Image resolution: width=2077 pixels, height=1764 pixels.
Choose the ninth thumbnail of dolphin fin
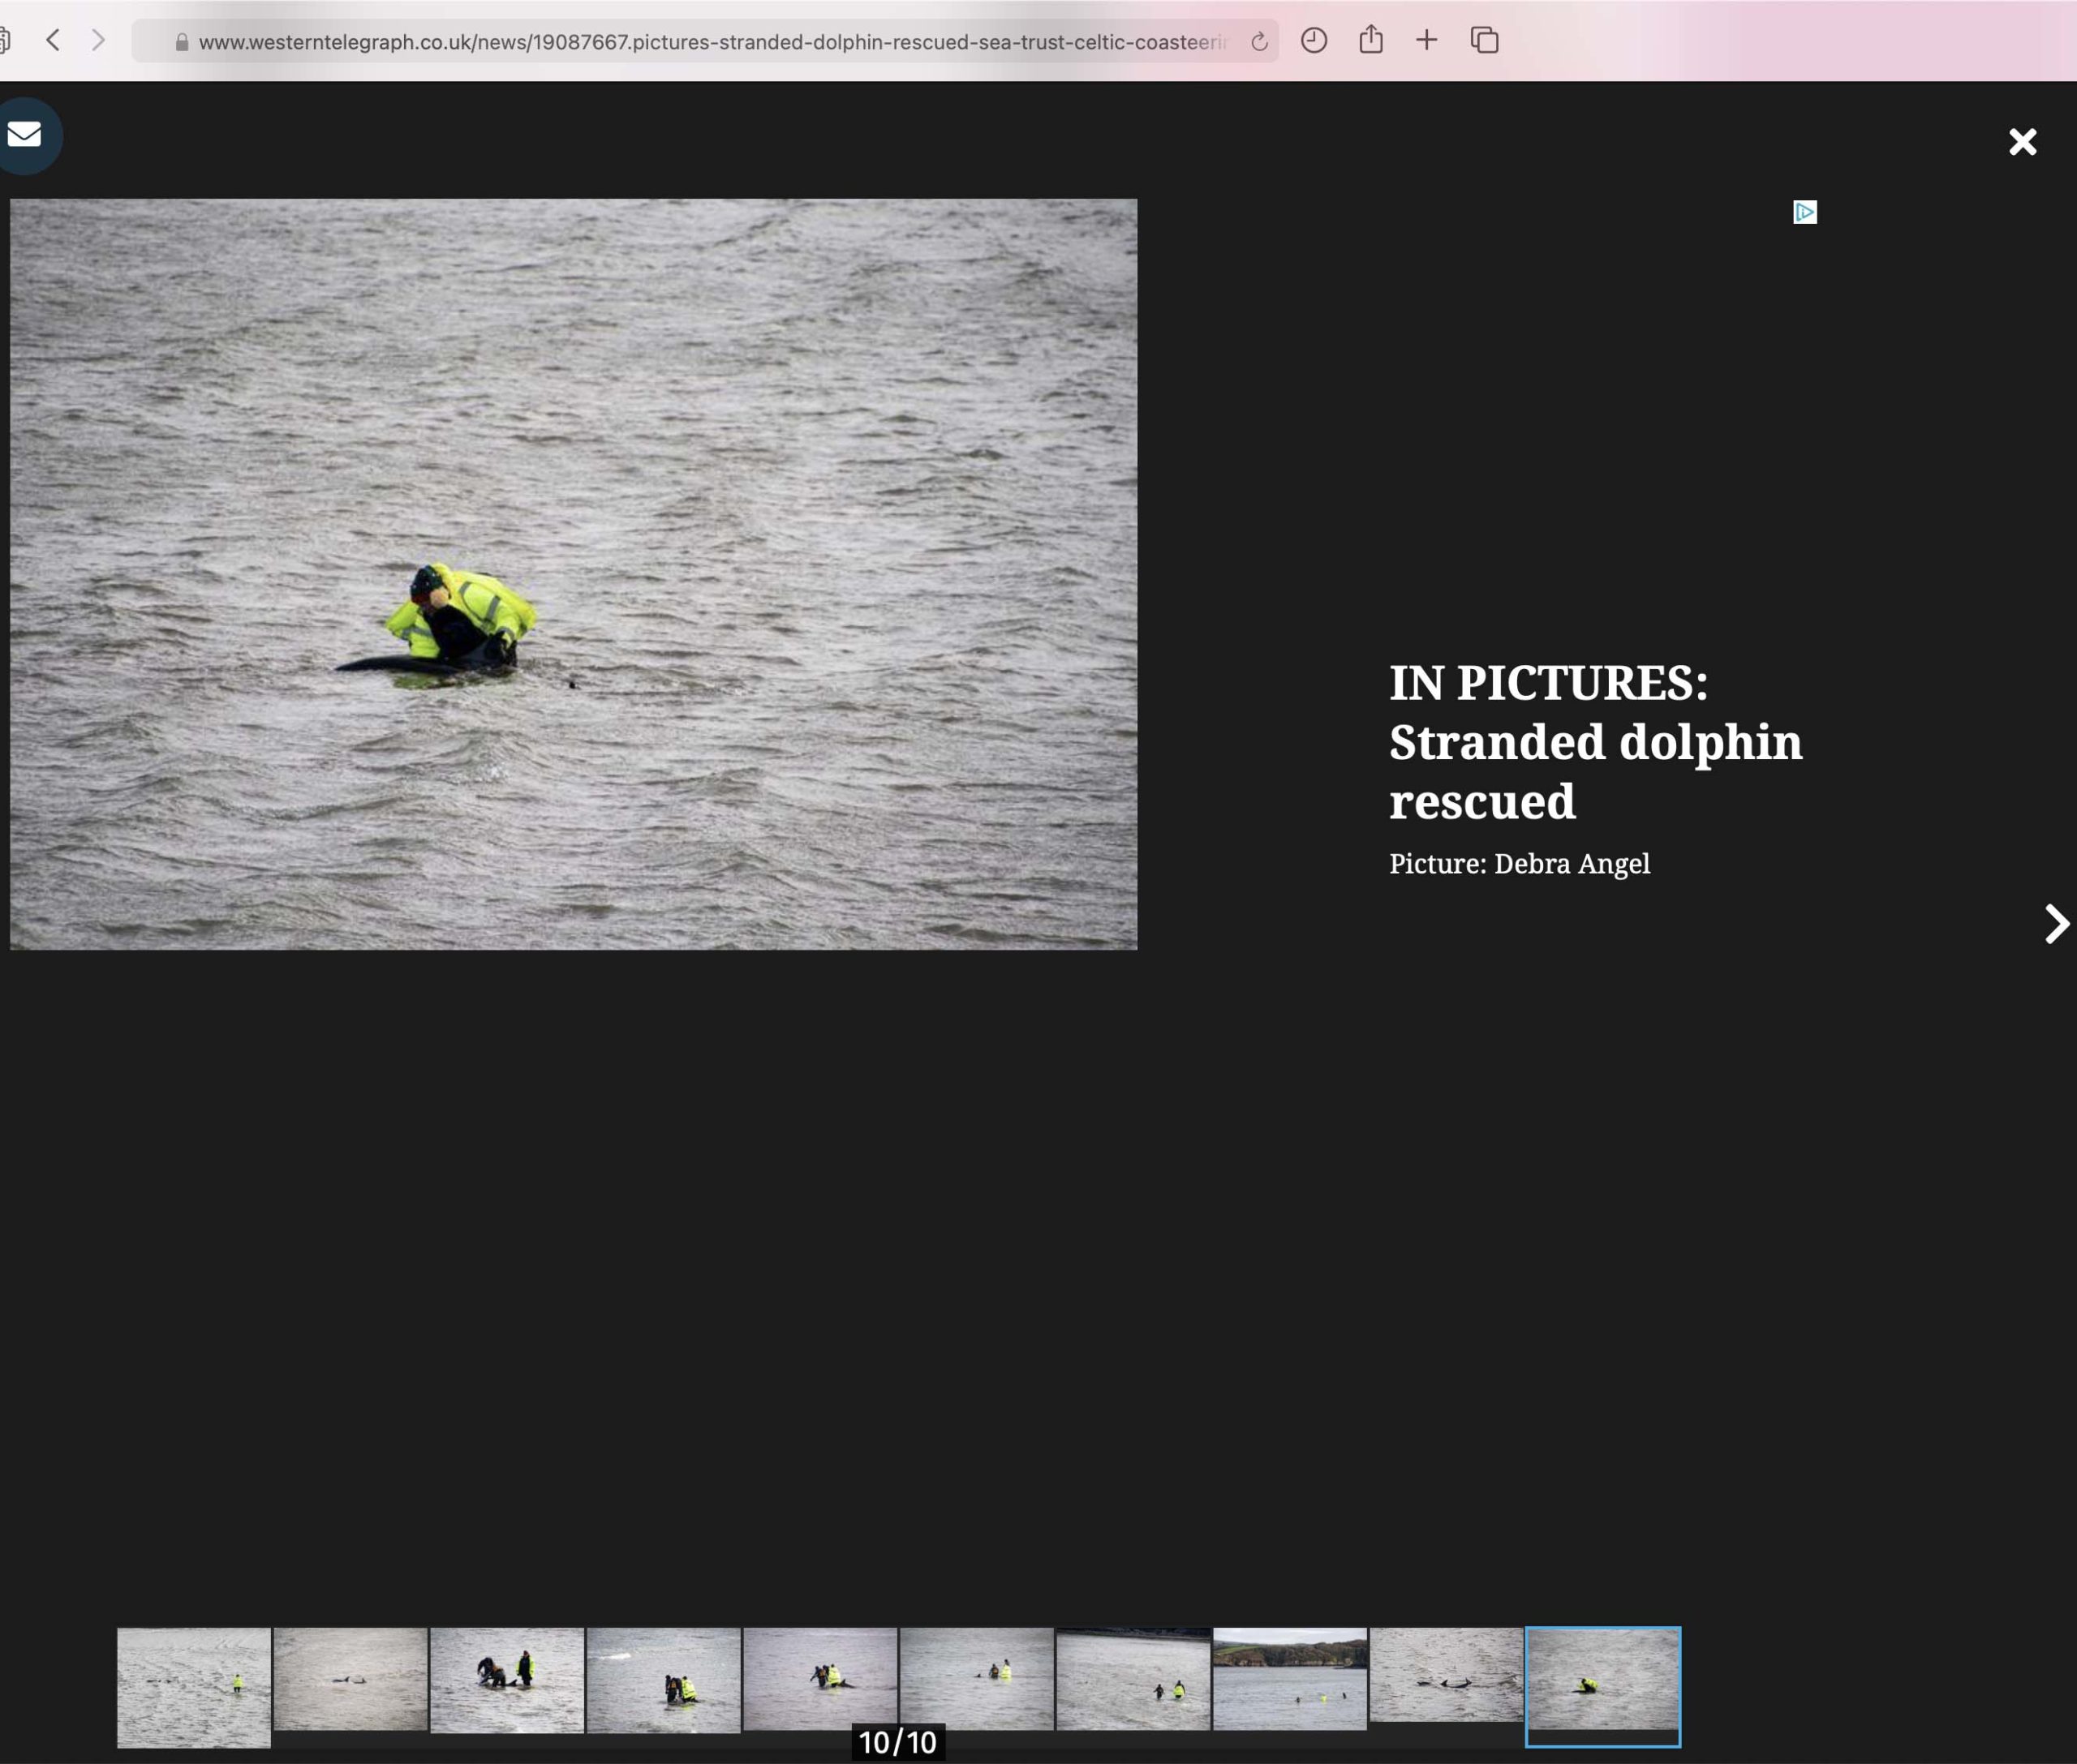(x=1446, y=1675)
